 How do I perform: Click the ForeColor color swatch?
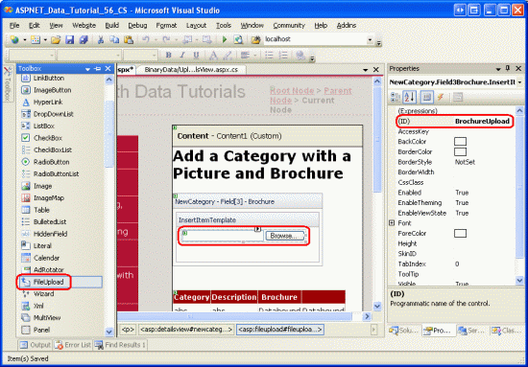tap(460, 233)
